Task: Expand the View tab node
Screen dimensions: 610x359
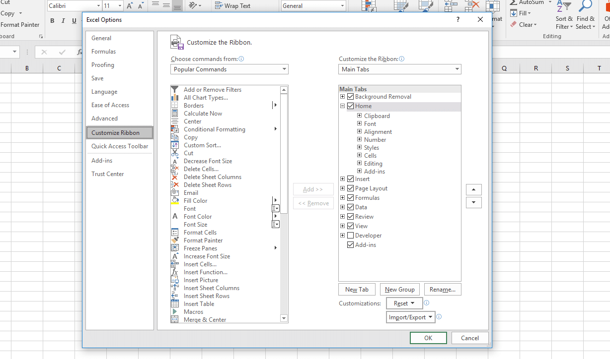Action: tap(343, 226)
